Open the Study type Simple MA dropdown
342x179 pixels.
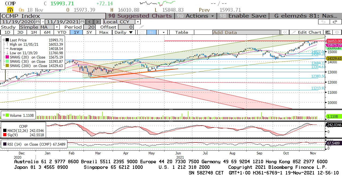pyautogui.click(x=39, y=27)
